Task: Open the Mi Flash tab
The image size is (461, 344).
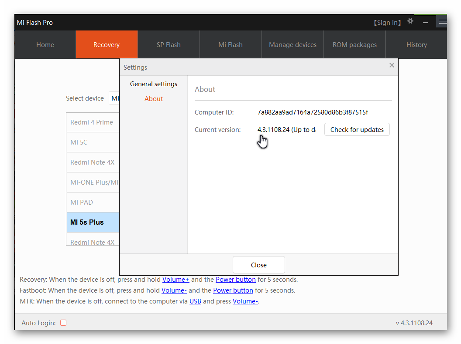Action: pyautogui.click(x=230, y=44)
